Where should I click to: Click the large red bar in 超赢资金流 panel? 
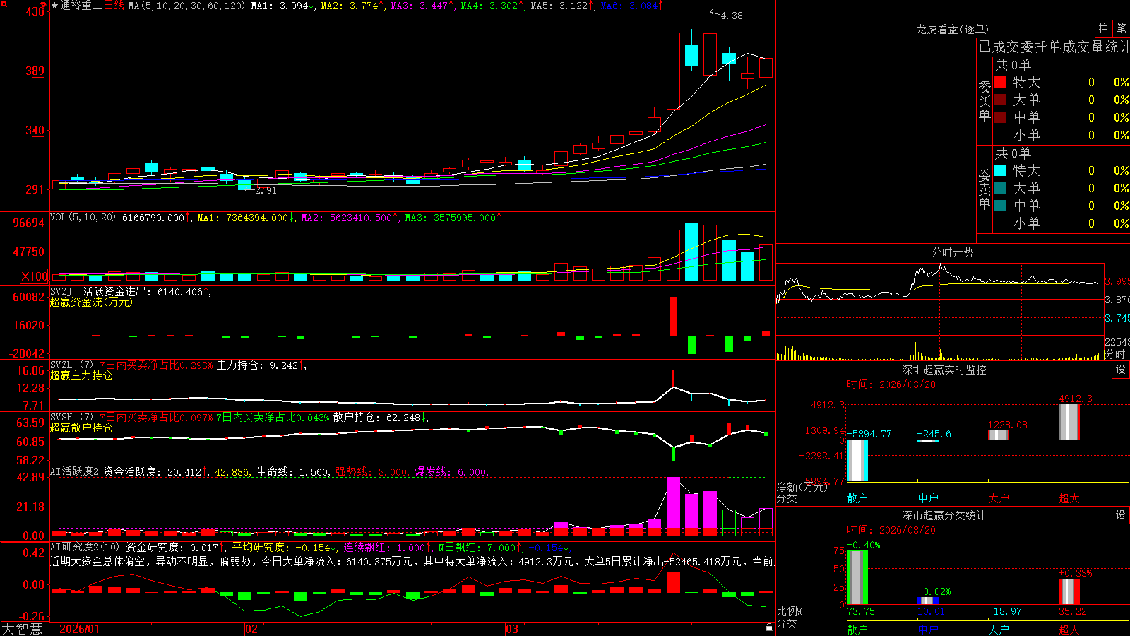(x=673, y=316)
